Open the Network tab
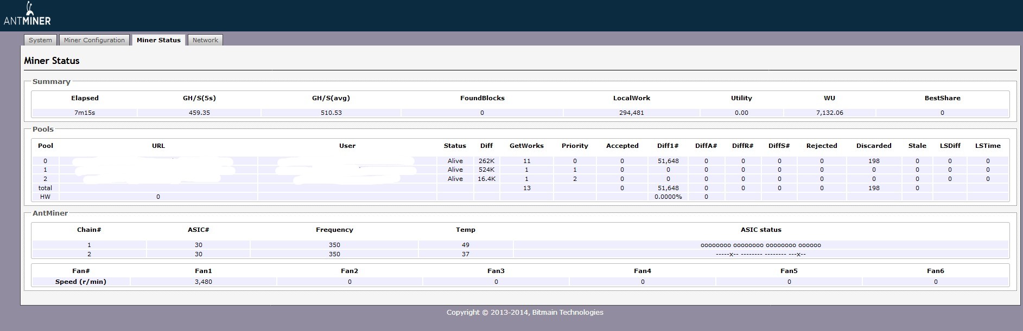Screen dimensions: 1023x331 coord(205,40)
